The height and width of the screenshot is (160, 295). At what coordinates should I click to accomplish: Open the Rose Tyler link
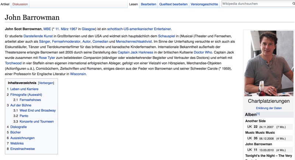[x=47, y=58]
